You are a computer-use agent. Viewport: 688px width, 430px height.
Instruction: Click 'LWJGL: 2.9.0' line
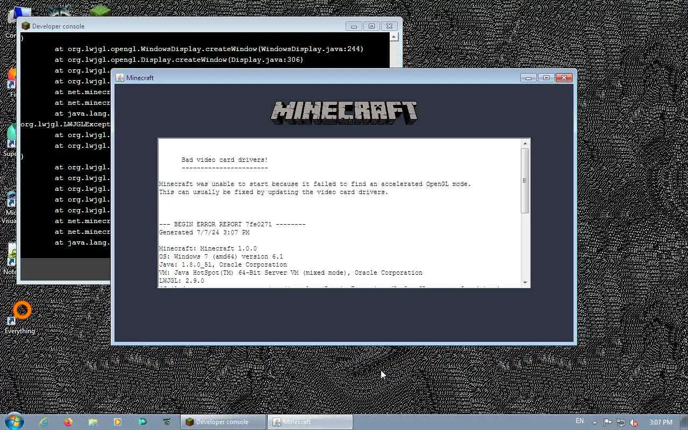[182, 281]
